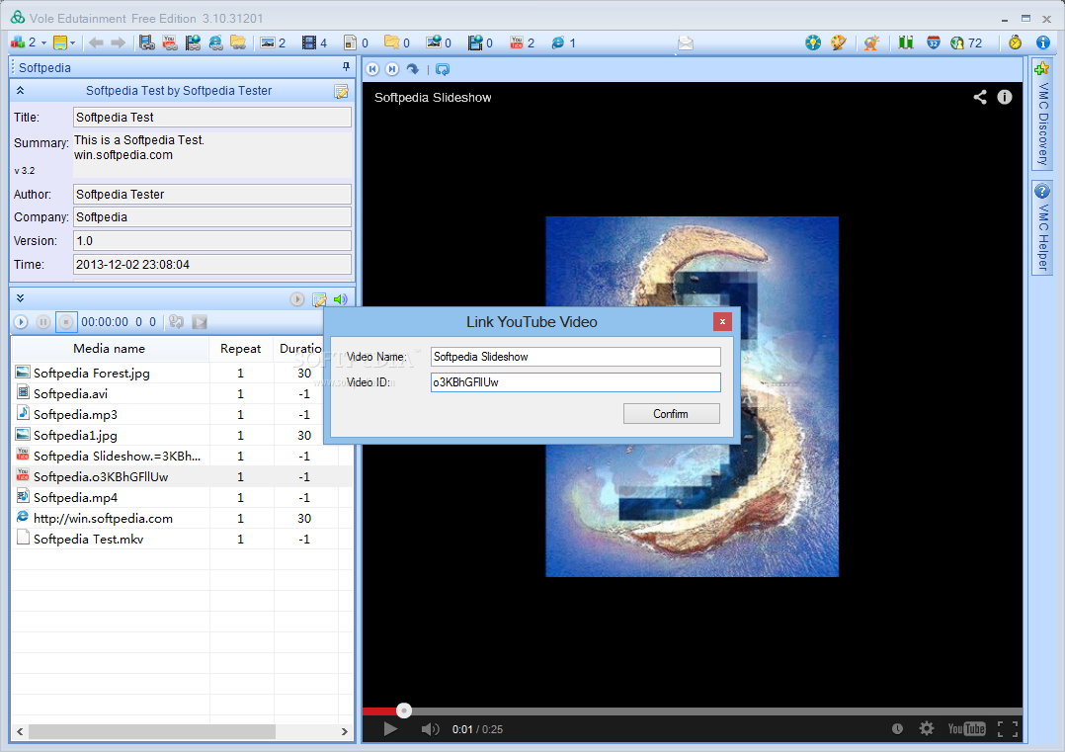The height and width of the screenshot is (752, 1065).
Task: Click the playlist horizontal scrollbar
Action: point(152,731)
